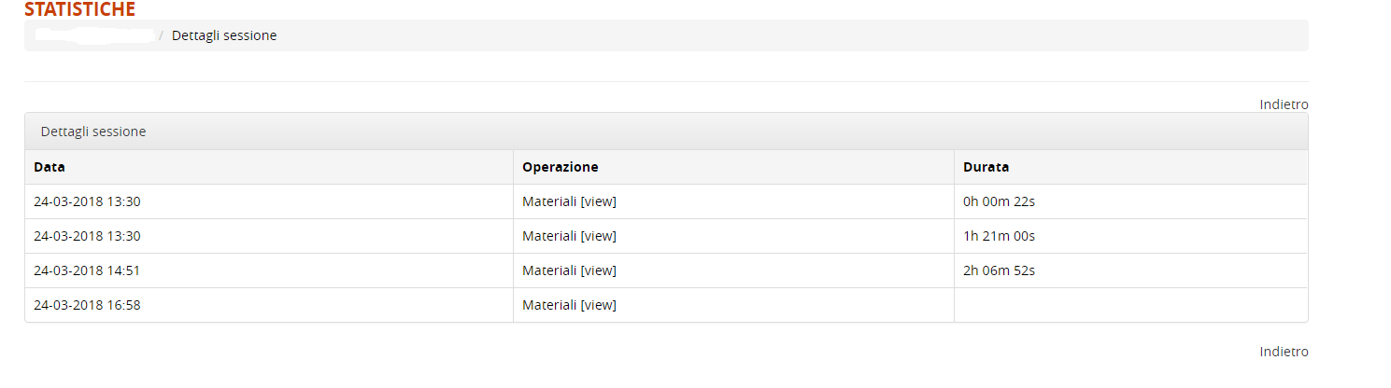Click the date of the 0h 00m 22s entry

coord(87,201)
